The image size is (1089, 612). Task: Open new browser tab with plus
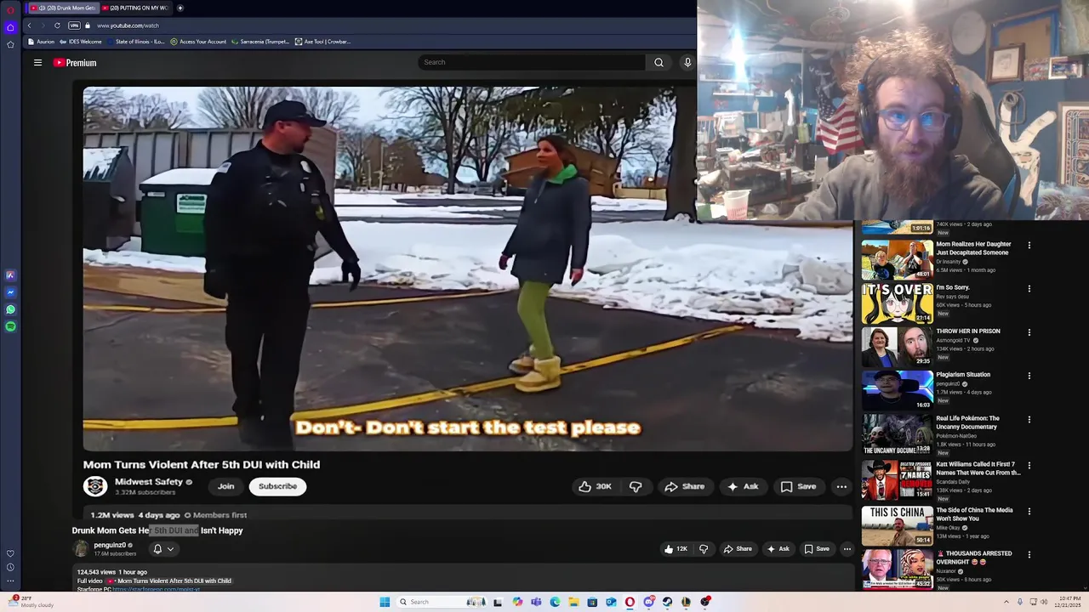pyautogui.click(x=180, y=8)
